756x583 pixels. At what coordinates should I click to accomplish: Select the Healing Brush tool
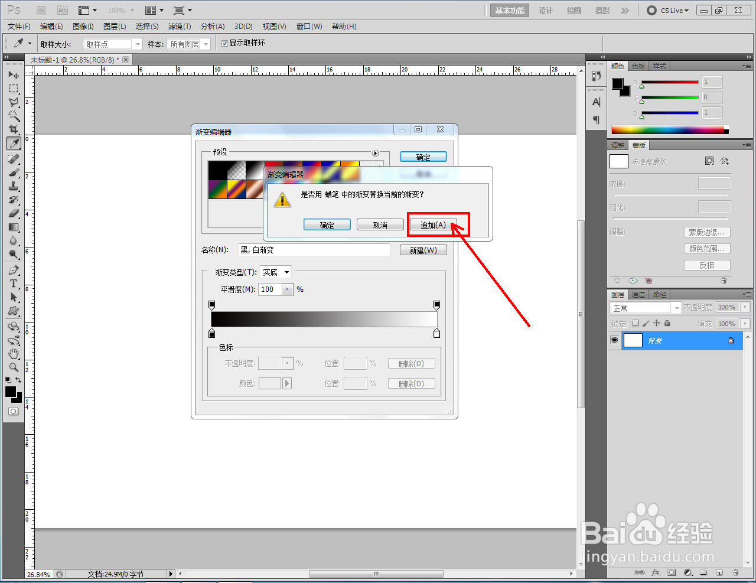point(14,159)
